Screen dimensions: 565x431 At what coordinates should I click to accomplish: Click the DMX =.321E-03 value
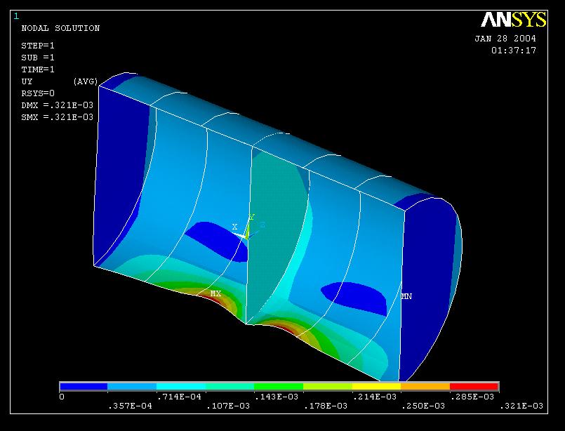[x=58, y=105]
